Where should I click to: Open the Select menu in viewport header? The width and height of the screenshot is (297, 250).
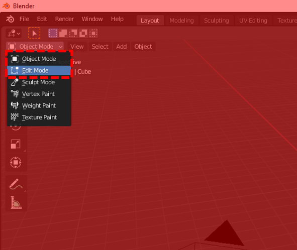click(100, 47)
